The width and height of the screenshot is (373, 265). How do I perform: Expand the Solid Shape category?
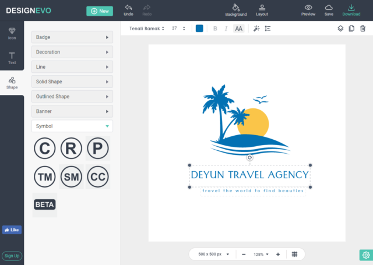point(72,82)
